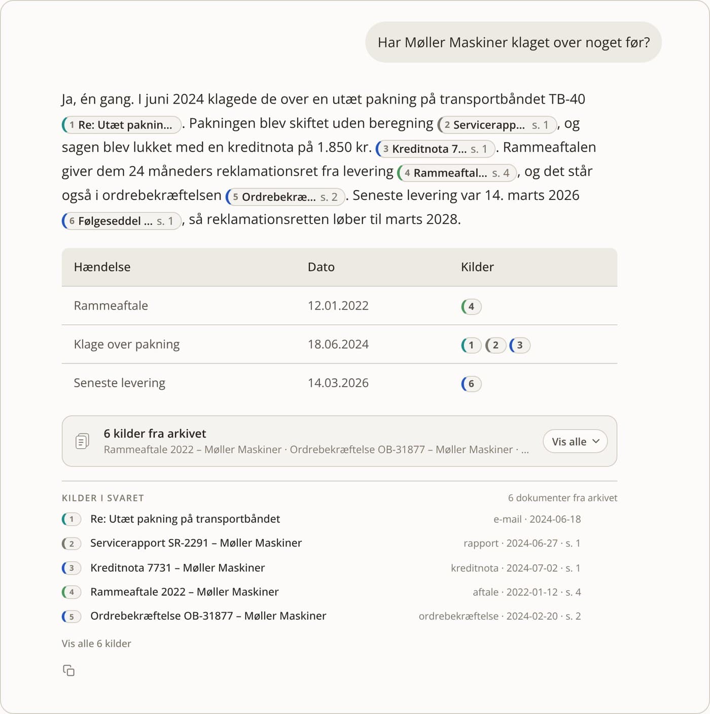
Task: Open inline citation 3 'Kreditnota 7...' chip
Action: pyautogui.click(x=435, y=149)
